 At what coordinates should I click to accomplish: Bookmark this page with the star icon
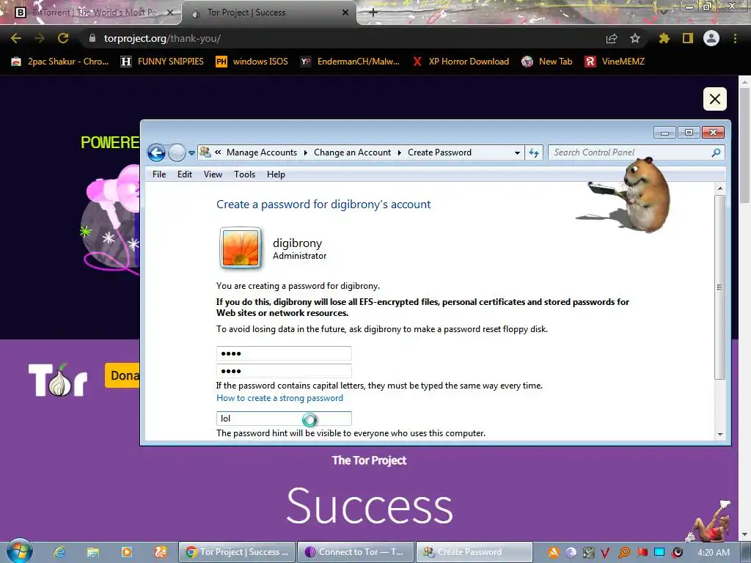635,38
